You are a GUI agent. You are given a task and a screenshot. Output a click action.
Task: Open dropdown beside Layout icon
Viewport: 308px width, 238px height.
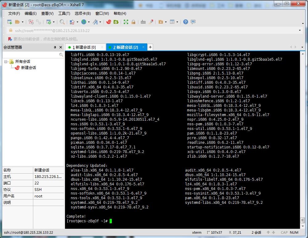click(x=177, y=22)
